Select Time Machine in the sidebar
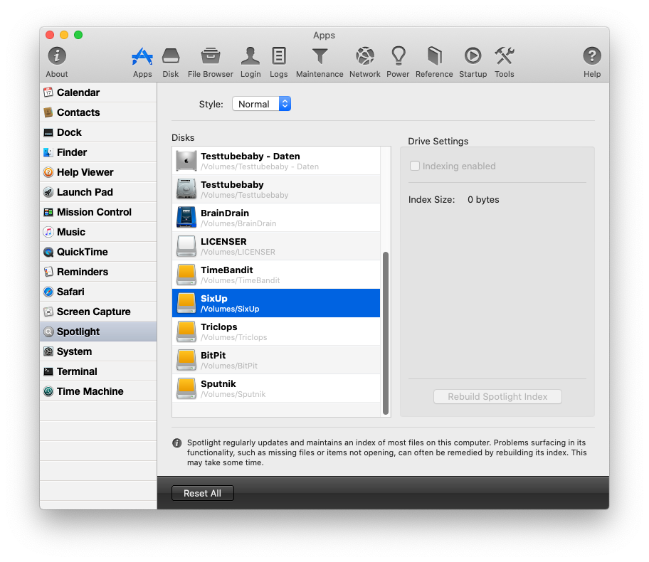Viewport: 649px width, 562px height. pos(98,391)
